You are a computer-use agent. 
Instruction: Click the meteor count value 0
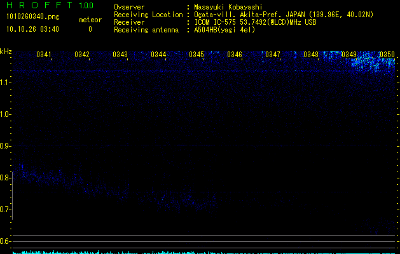point(90,29)
